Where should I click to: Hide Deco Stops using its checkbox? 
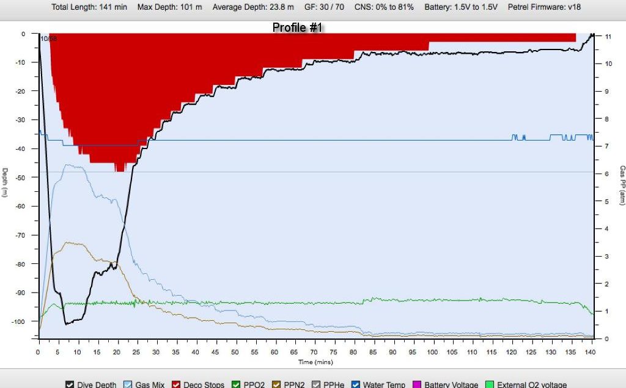point(176,385)
